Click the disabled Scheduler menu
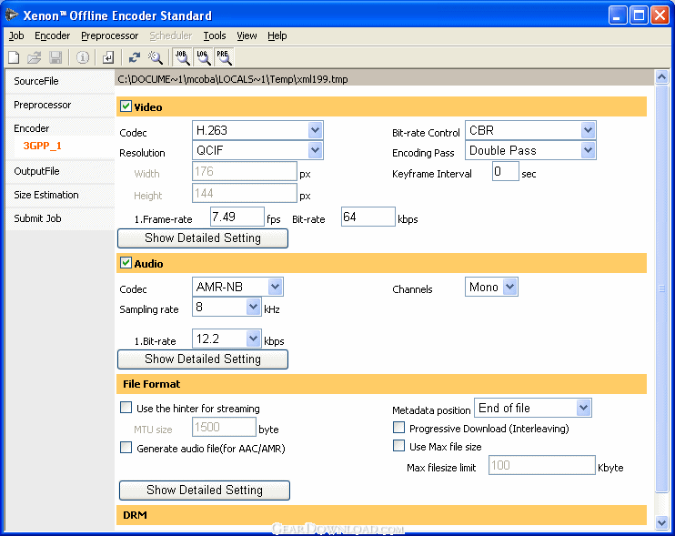 coord(170,35)
